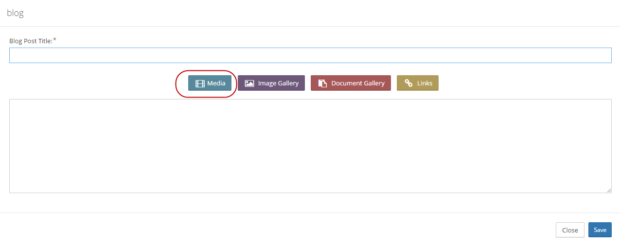Click the film strip icon on Media button
Image resolution: width=620 pixels, height=247 pixels.
coord(200,83)
